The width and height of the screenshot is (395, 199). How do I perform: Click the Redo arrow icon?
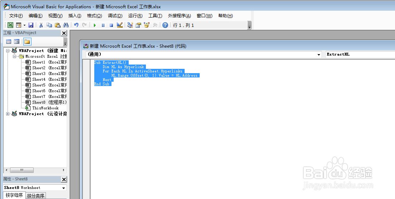tap(84, 25)
